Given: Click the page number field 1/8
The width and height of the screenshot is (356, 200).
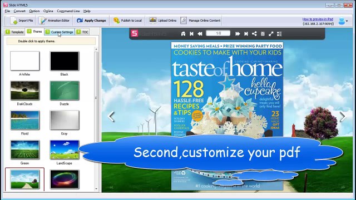Looking at the screenshot, I should (218, 33).
